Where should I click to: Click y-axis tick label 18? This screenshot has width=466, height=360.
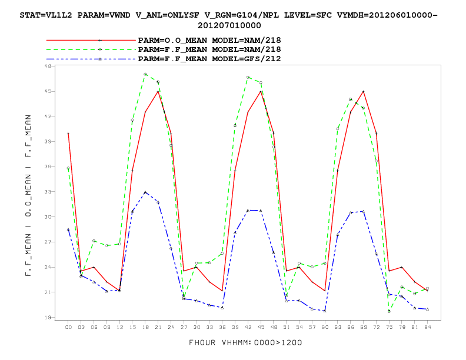[x=47, y=318]
